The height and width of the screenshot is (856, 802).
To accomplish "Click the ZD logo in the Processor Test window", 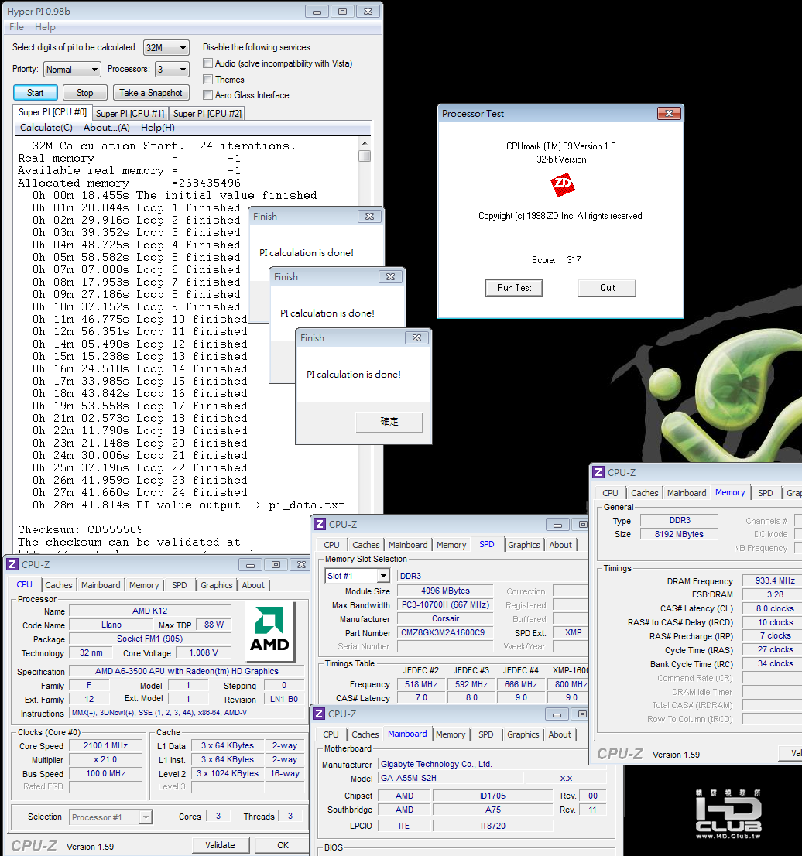I will point(562,184).
